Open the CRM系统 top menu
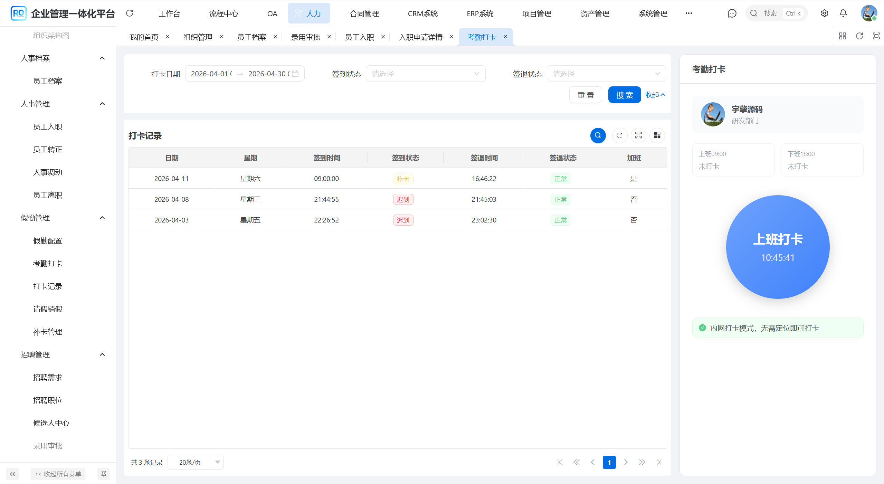 point(422,13)
